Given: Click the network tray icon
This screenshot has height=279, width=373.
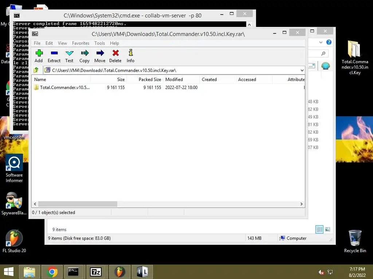Looking at the screenshot, I should [330, 272].
